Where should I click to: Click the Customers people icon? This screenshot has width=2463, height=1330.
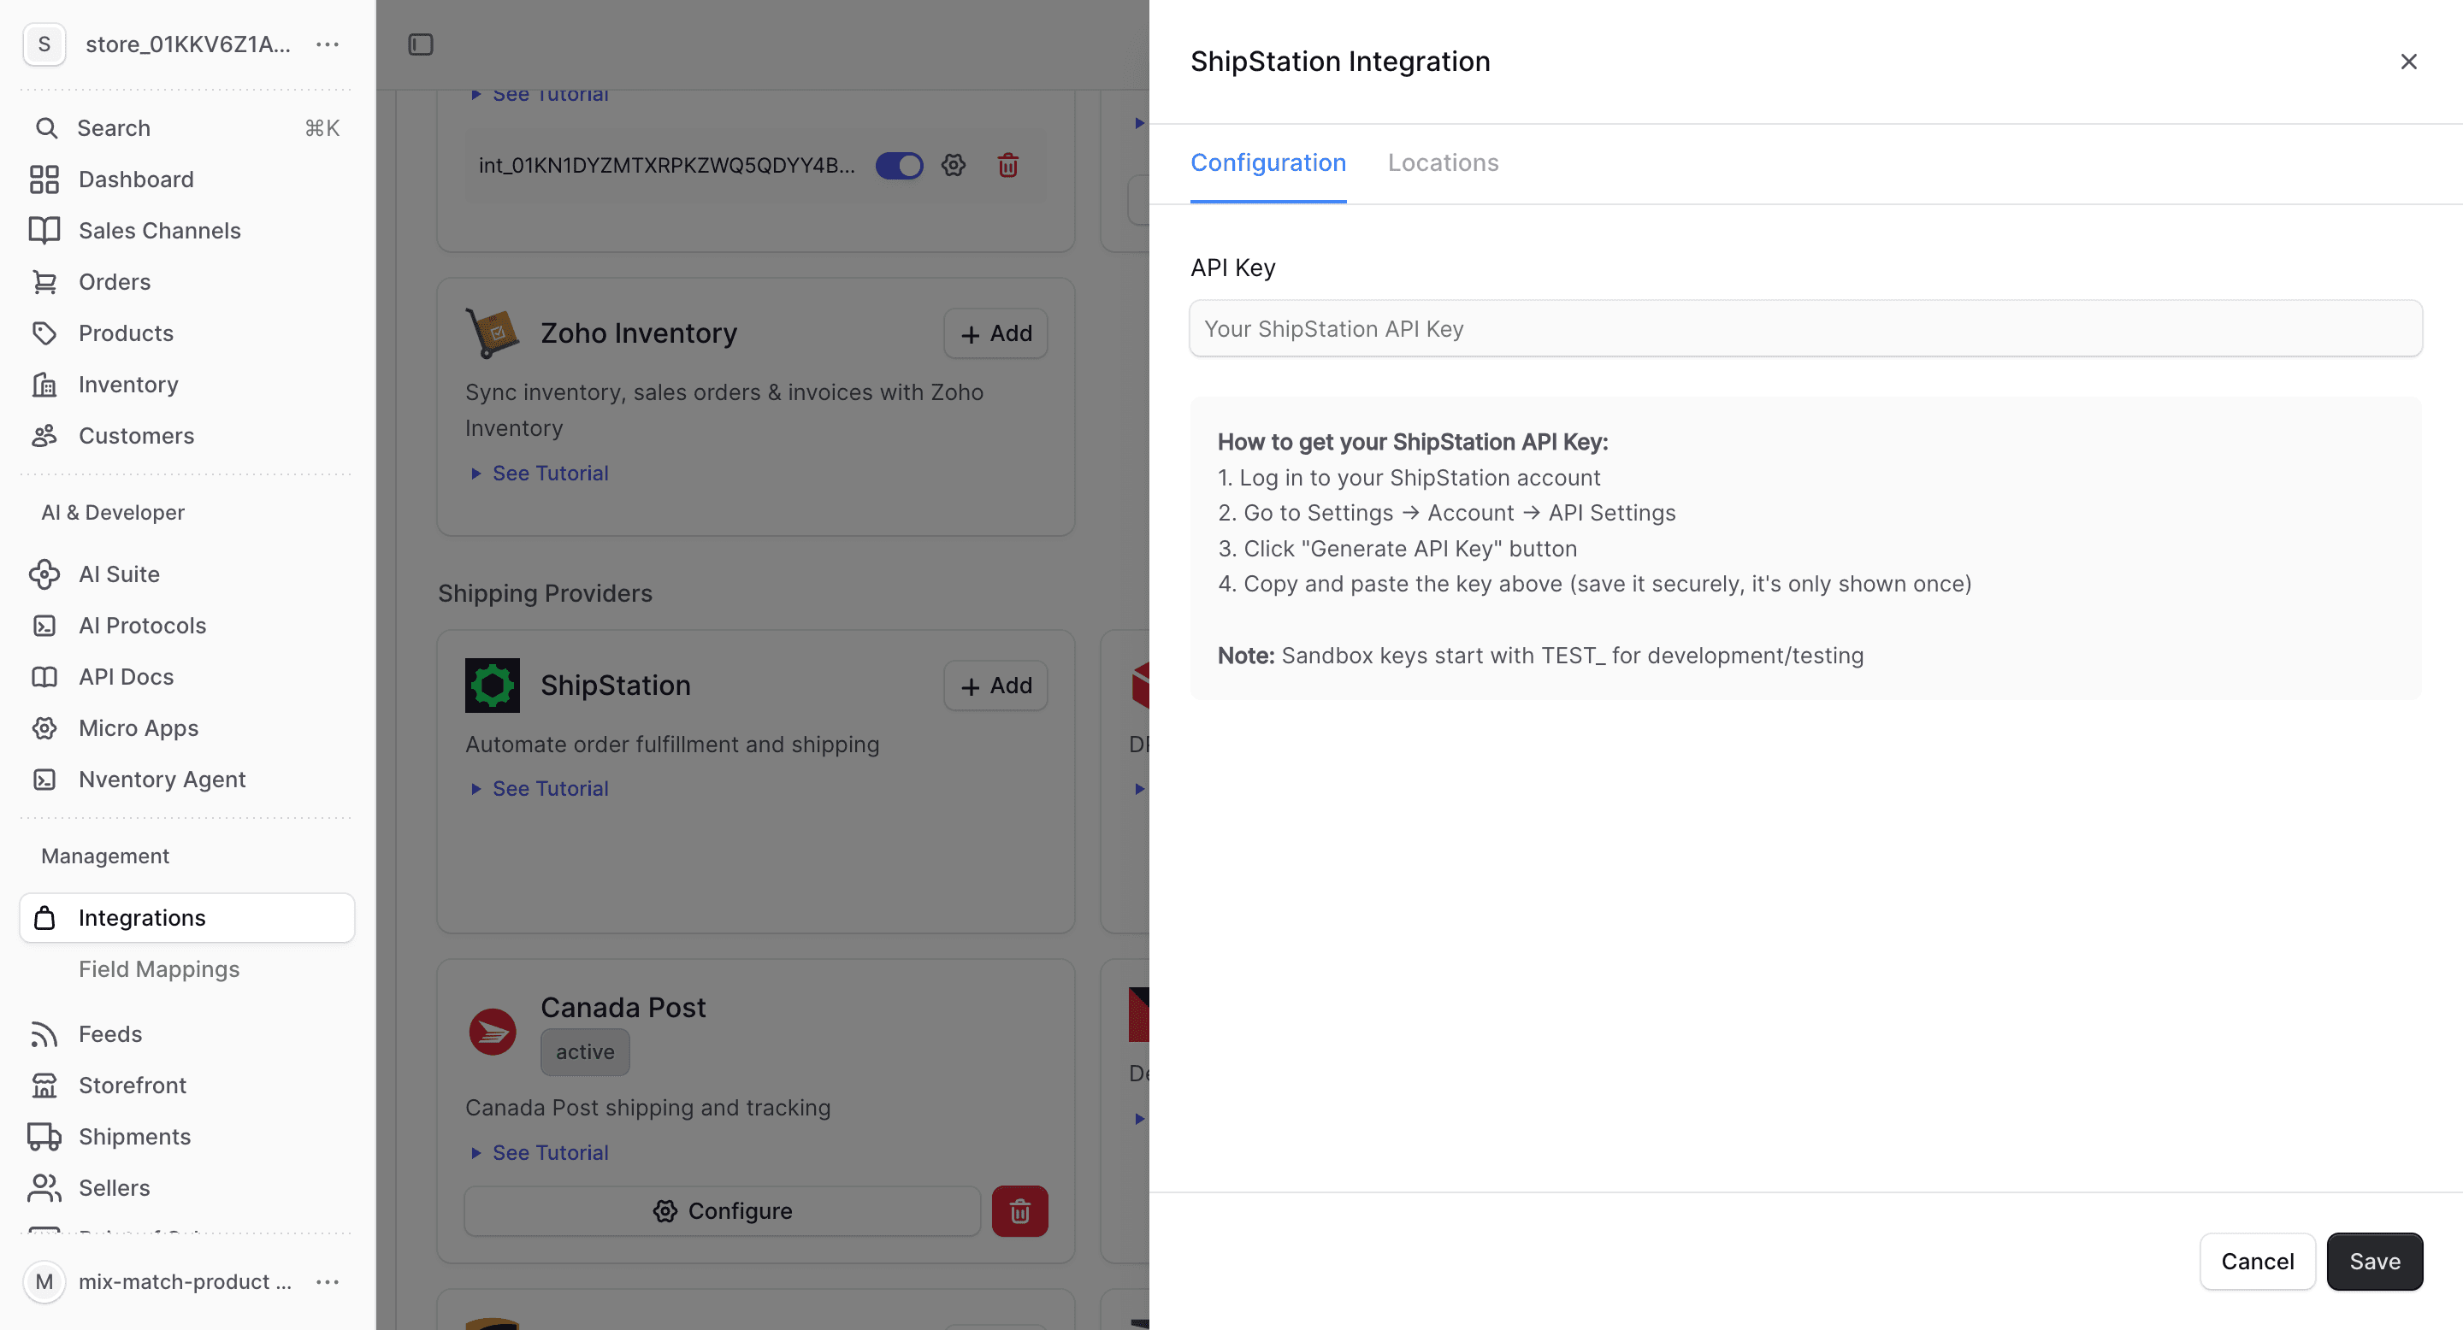pos(45,436)
